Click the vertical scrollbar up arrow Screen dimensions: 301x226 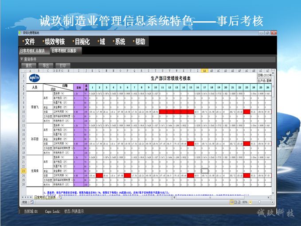coord(273,73)
